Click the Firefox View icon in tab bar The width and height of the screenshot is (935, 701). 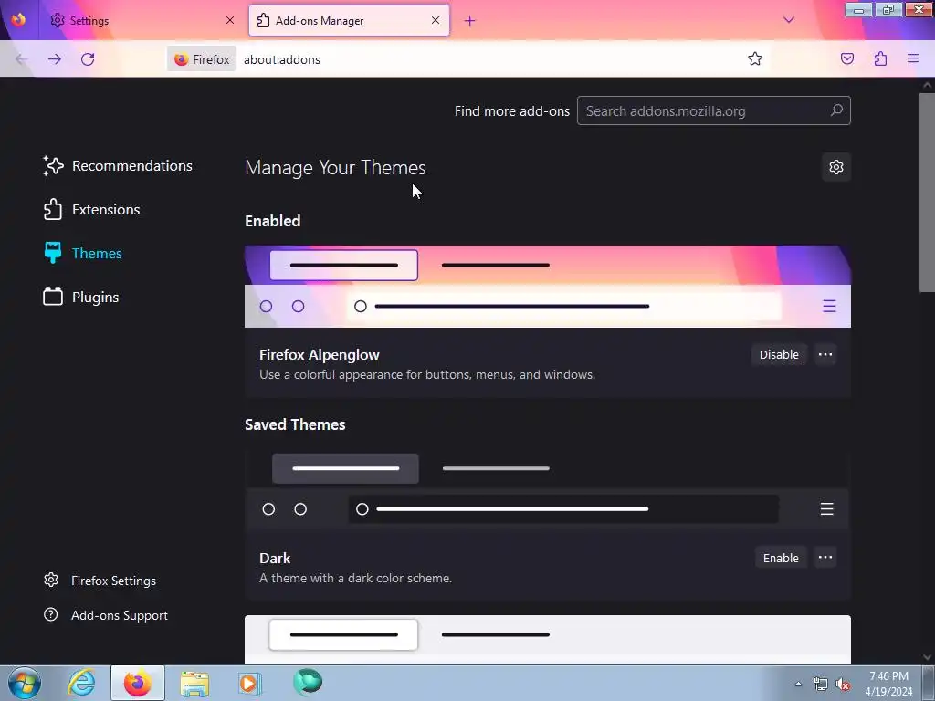[x=18, y=20]
